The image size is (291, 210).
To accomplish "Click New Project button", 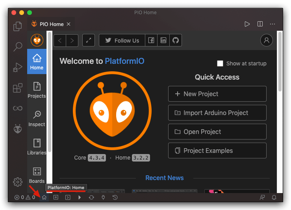I will pyautogui.click(x=217, y=94).
